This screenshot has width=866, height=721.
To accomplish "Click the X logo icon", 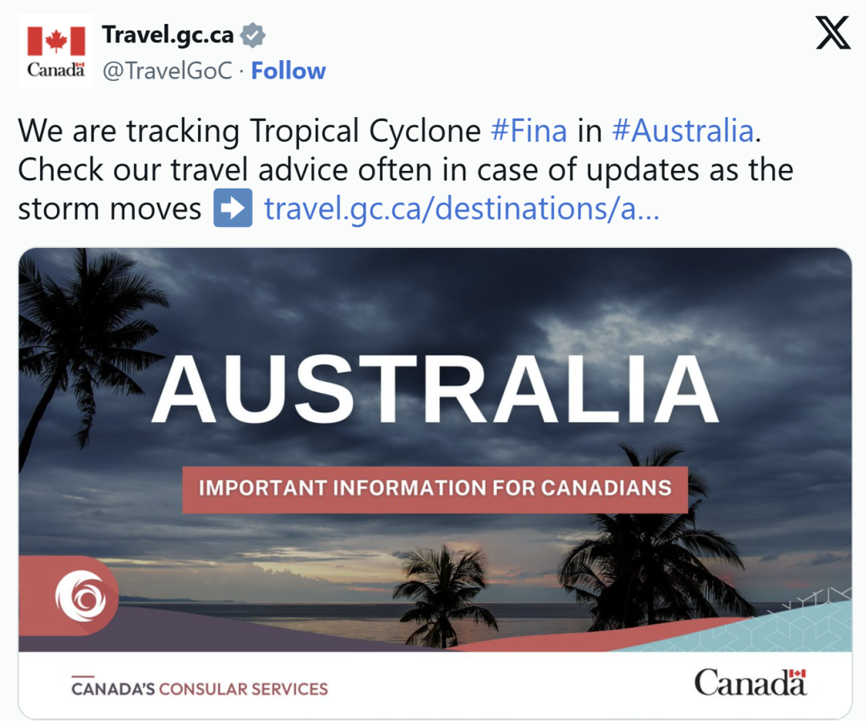I will pyautogui.click(x=833, y=34).
